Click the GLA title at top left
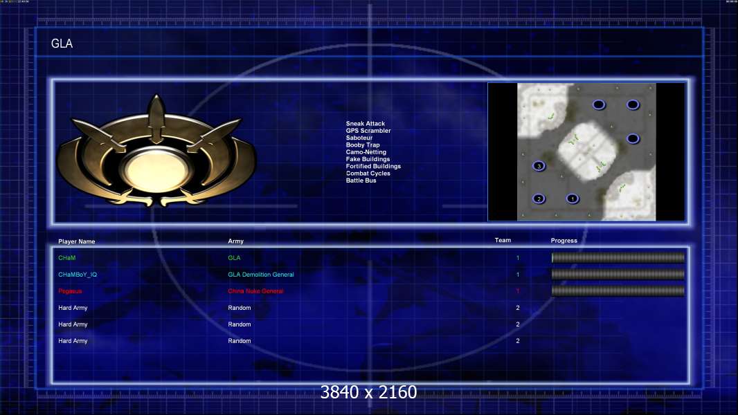Screen dimensions: 738x415 tap(62, 44)
